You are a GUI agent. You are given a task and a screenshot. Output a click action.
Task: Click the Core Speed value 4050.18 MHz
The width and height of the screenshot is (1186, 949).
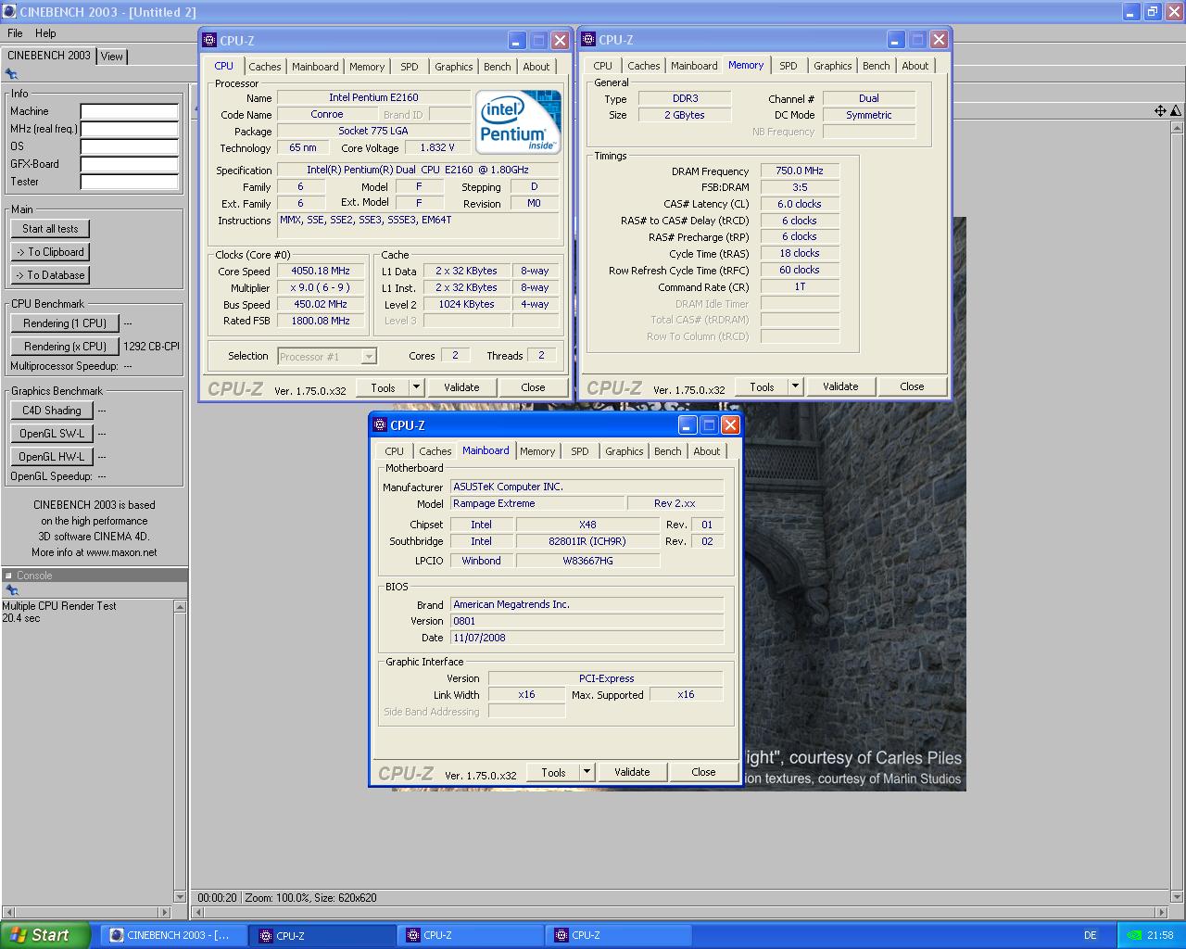point(320,272)
